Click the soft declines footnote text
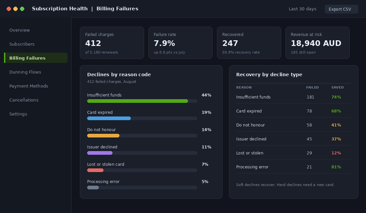 pyautogui.click(x=285, y=185)
